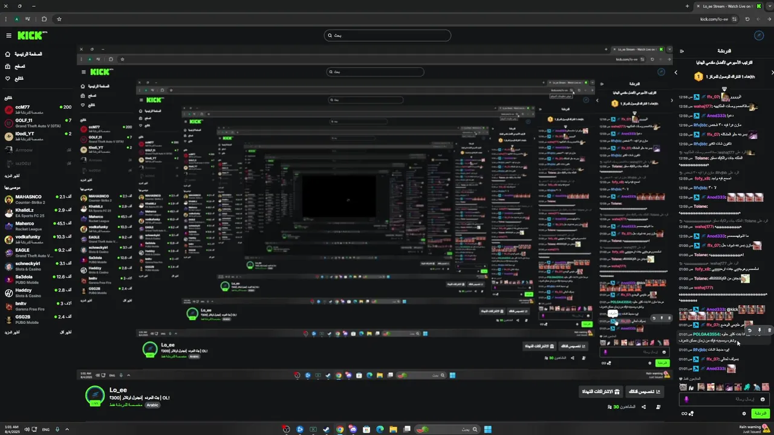The image size is (774, 435).
Task: Select offline channel iaz00zi
Action: tap(37, 164)
